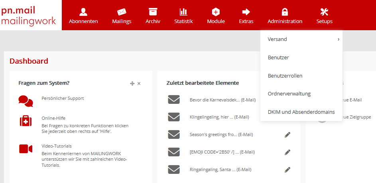This screenshot has height=183, width=376.
Task: Click the Statistik bar chart icon
Action: click(183, 12)
